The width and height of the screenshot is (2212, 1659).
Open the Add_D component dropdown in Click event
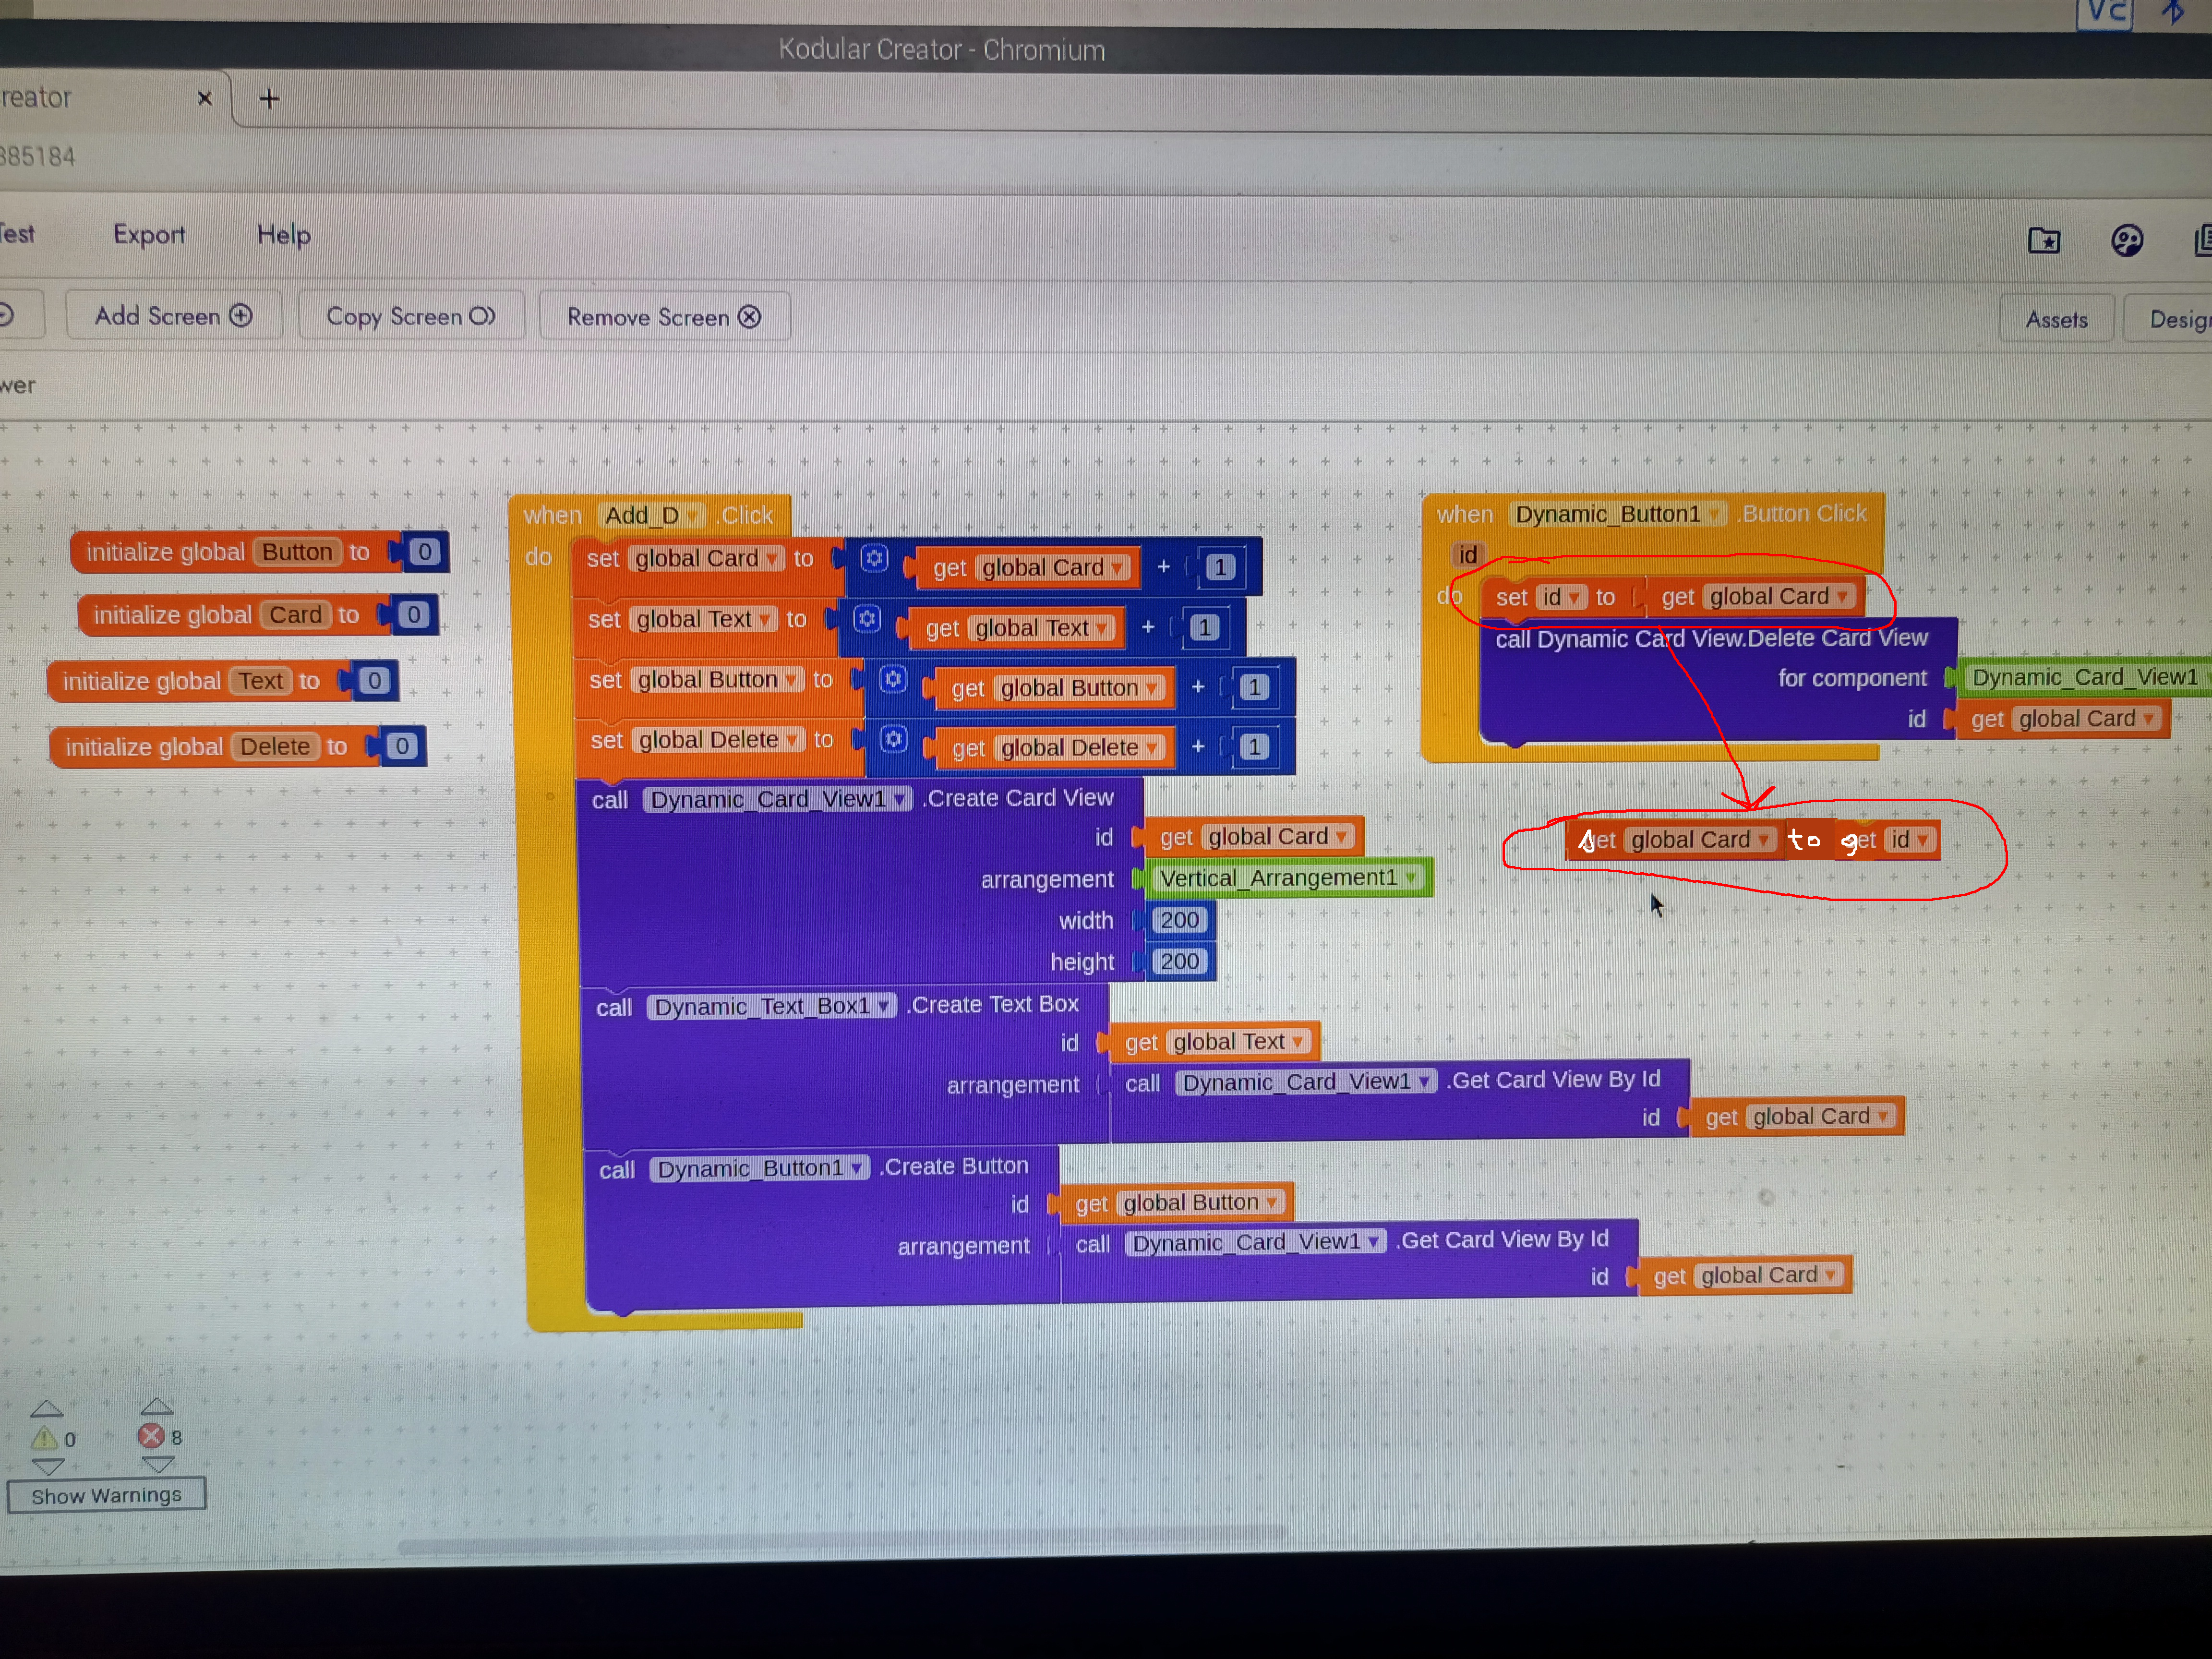[x=692, y=516]
